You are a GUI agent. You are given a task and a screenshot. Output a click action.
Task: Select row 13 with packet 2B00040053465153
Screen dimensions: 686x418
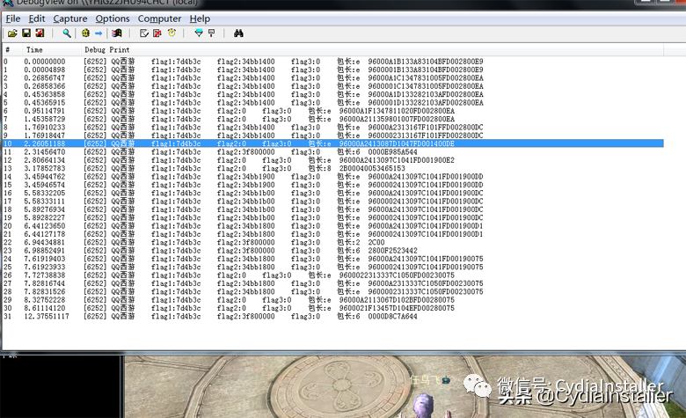333,168
